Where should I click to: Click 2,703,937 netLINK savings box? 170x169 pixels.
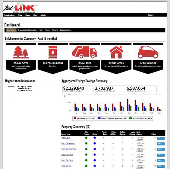[109, 89]
